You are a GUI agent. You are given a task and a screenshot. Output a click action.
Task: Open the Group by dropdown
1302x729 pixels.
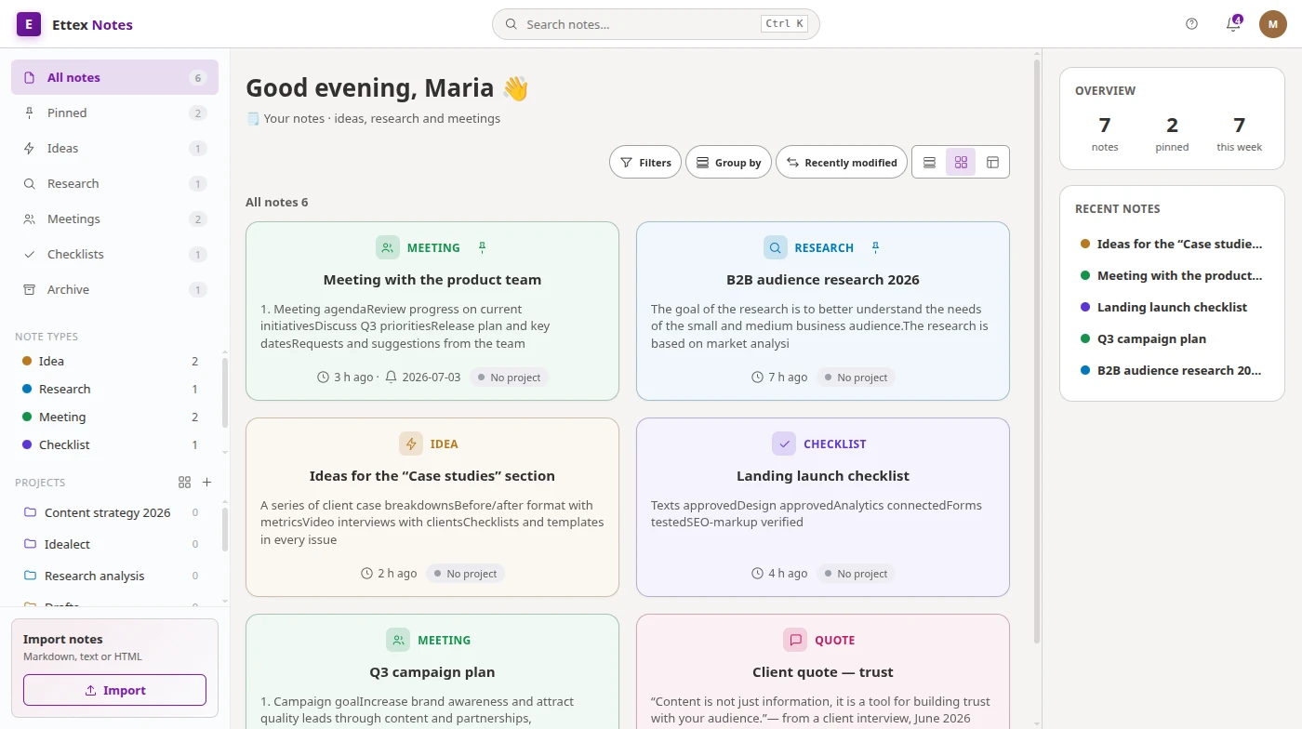728,162
